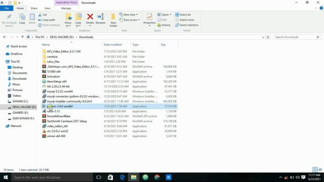Switch to the Home ribbon tab
324x182 pixels.
pyautogui.click(x=20, y=8)
